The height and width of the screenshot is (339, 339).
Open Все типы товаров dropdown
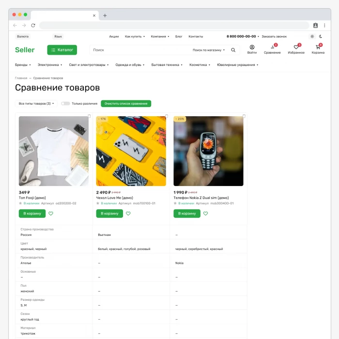pyautogui.click(x=36, y=104)
